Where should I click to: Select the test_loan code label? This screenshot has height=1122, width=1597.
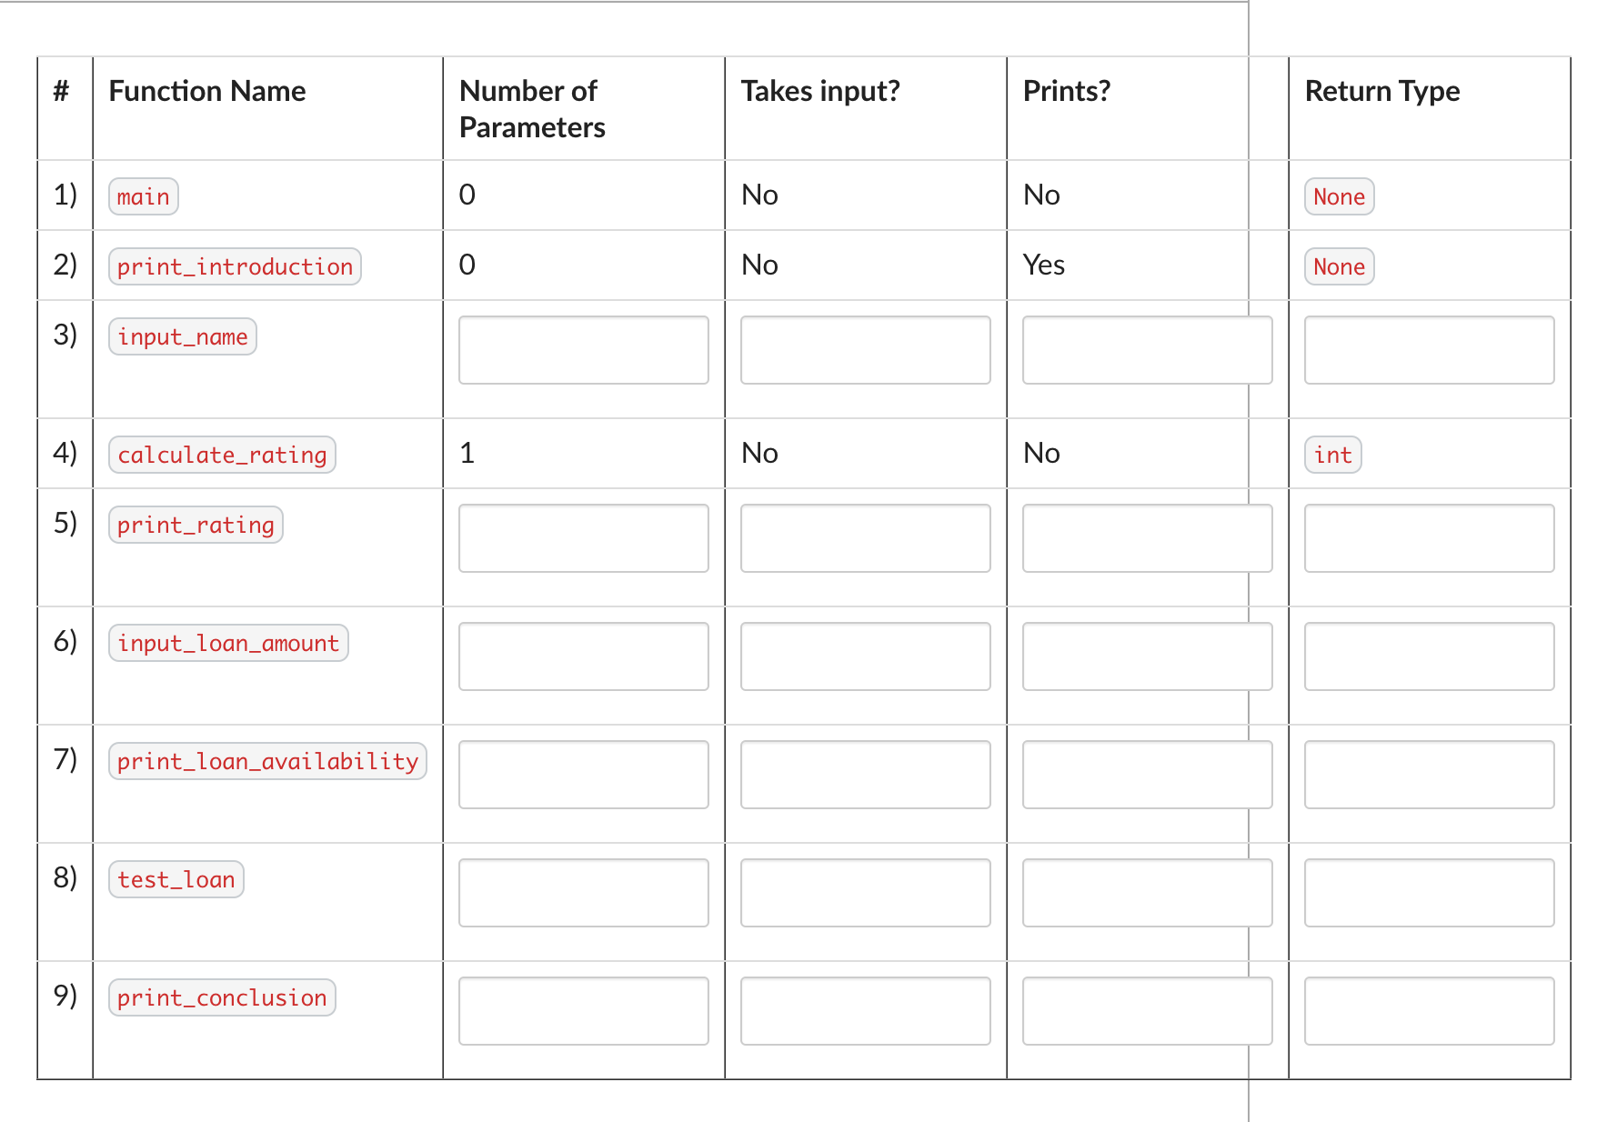tap(176, 879)
